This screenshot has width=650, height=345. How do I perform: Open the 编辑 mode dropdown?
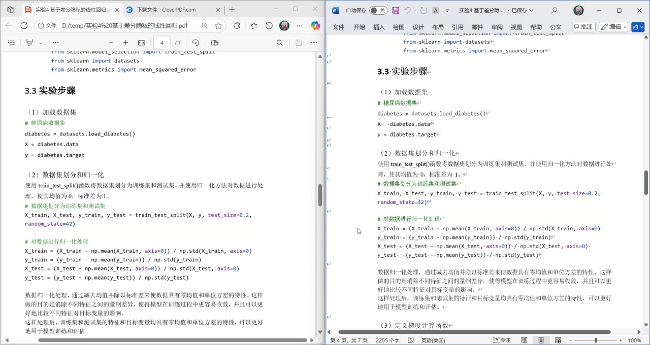(613, 27)
